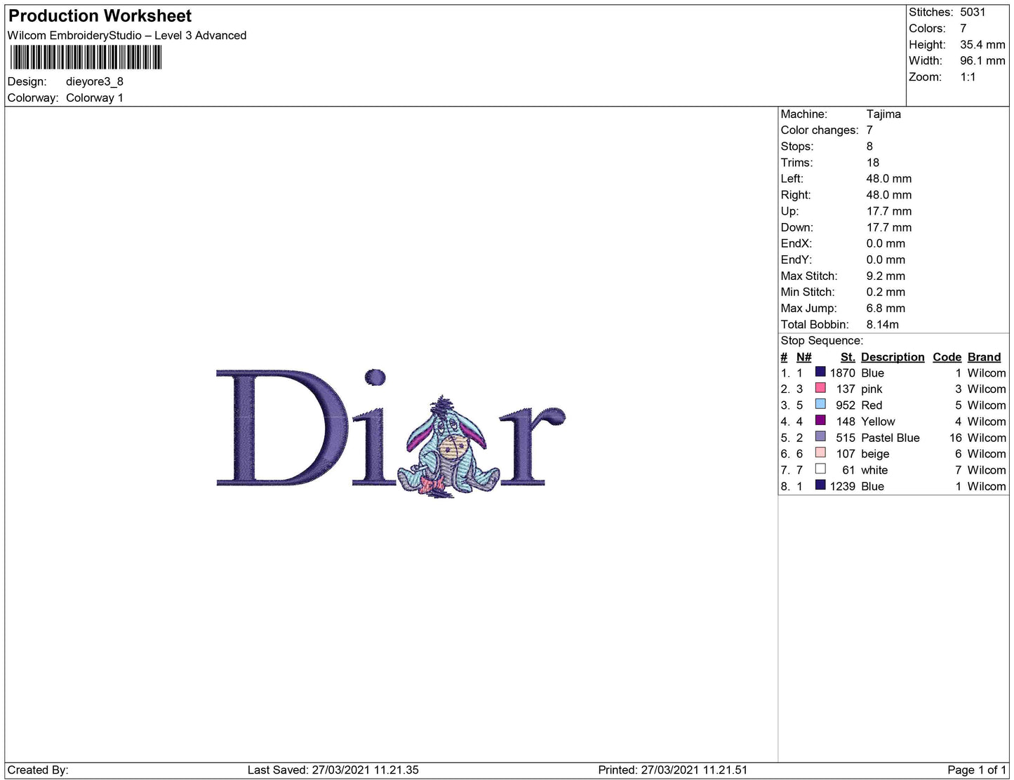This screenshot has width=1014, height=780.
Task: Select the "white" description in stop 7
Action: [874, 471]
